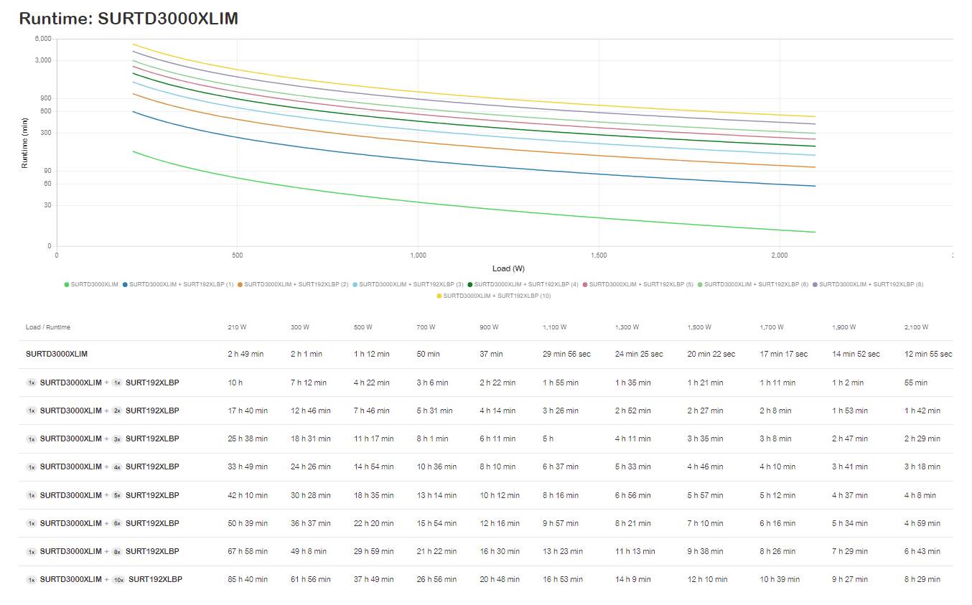Click the '21 h 22 min' runtime cell
This screenshot has width=972, height=605.
pyautogui.click(x=436, y=551)
